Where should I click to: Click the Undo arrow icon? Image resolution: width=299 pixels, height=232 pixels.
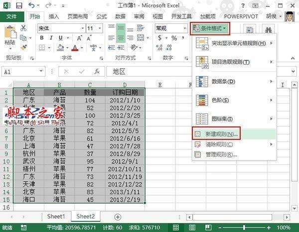pyautogui.click(x=32, y=5)
